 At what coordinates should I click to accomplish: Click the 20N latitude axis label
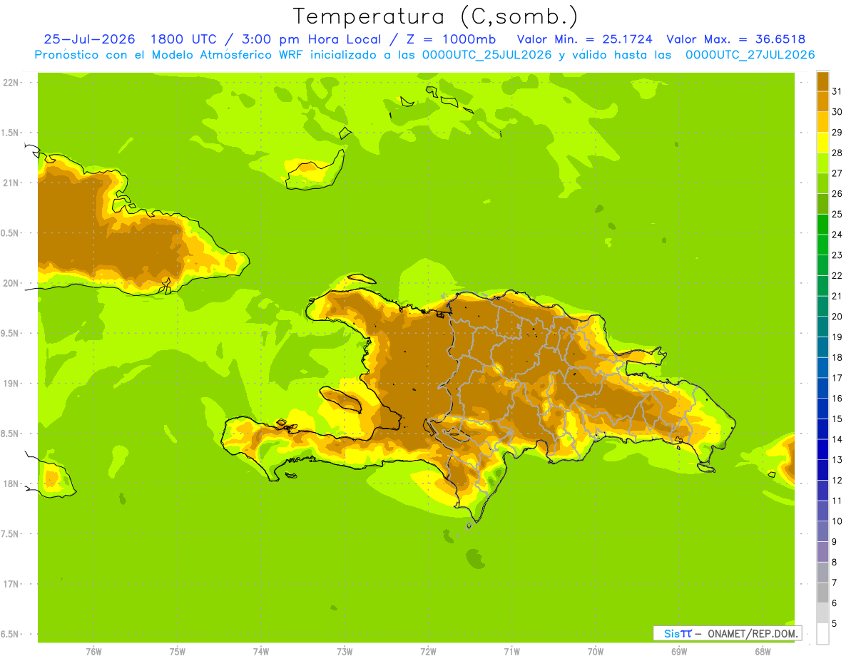coord(11,283)
